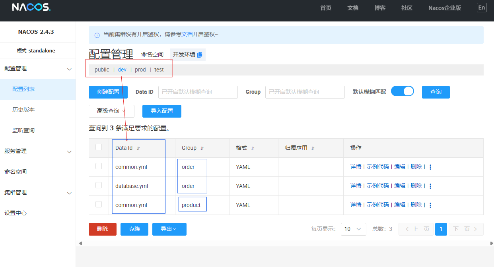Switch language with the En button
Screen dimensions: 494x267
coord(482,8)
